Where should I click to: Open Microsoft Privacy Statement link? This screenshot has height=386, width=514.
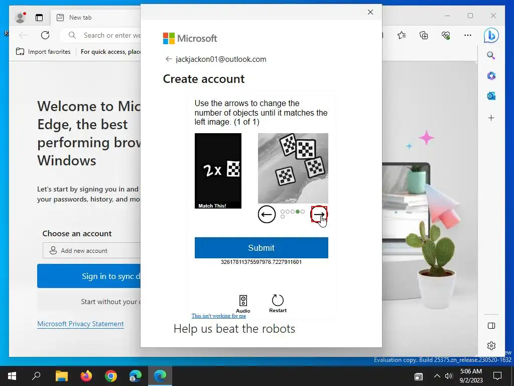(x=81, y=324)
